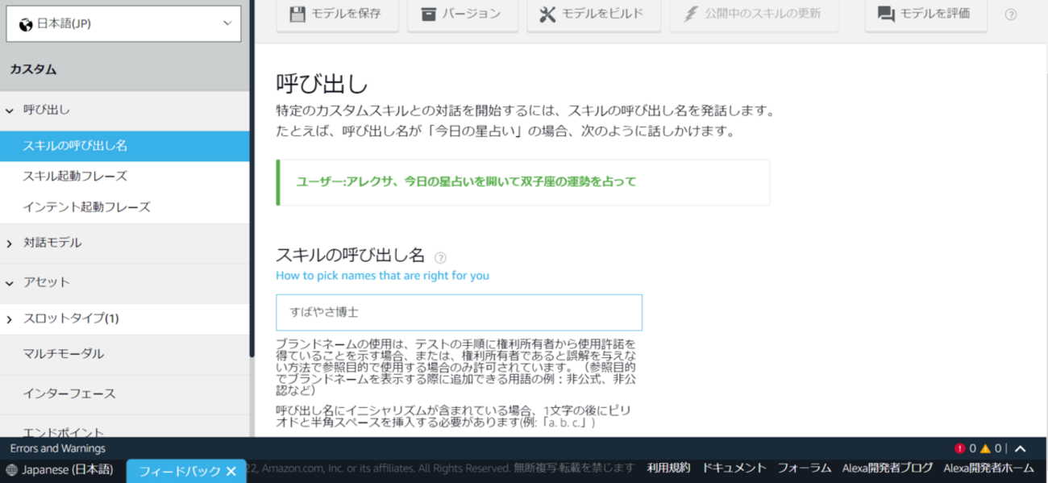Click the yellow warning triangle icon
Viewport: 1048px width, 483px height.
(x=985, y=448)
